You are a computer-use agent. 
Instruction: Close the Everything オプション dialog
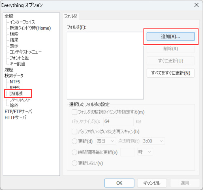pos(197,5)
